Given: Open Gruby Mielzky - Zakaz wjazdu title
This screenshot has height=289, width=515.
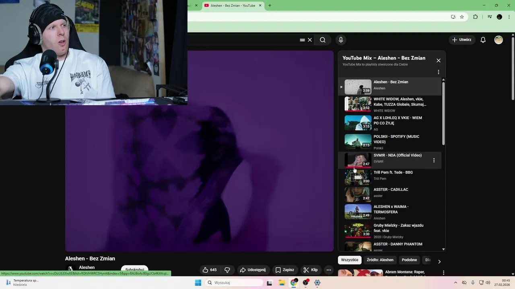Looking at the screenshot, I should coord(398,228).
